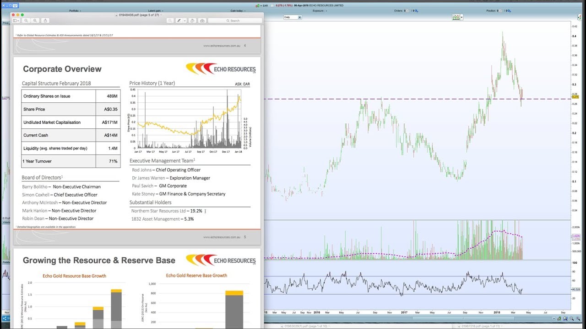Zoom out the chart with the bottom magnifier
Screen dimensions: 586x329
572,318
